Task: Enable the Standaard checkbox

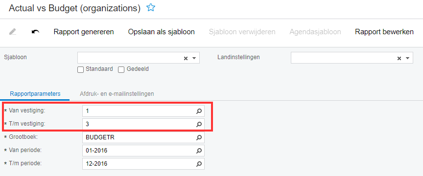Action: click(x=80, y=70)
